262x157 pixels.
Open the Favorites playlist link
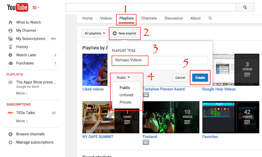coord(210,137)
